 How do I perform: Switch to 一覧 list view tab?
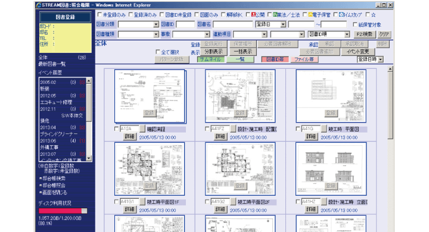(x=240, y=59)
